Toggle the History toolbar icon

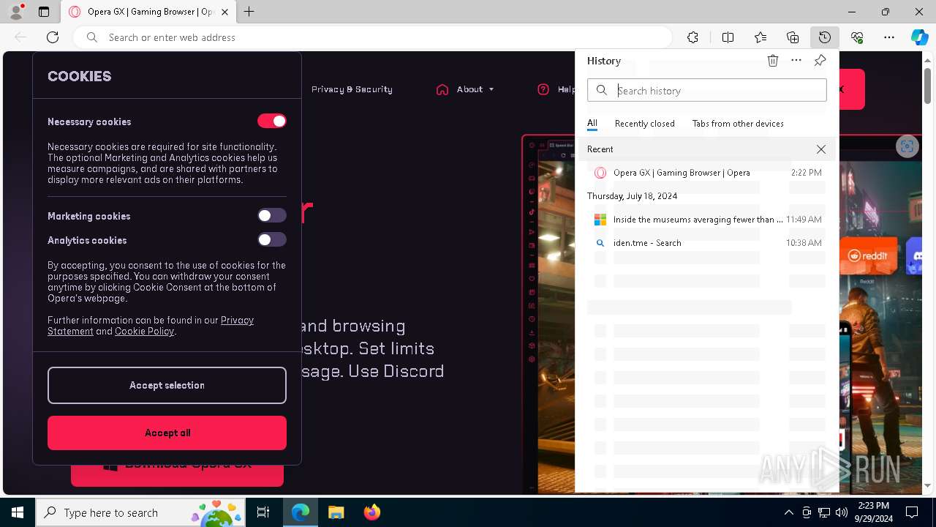pyautogui.click(x=825, y=37)
